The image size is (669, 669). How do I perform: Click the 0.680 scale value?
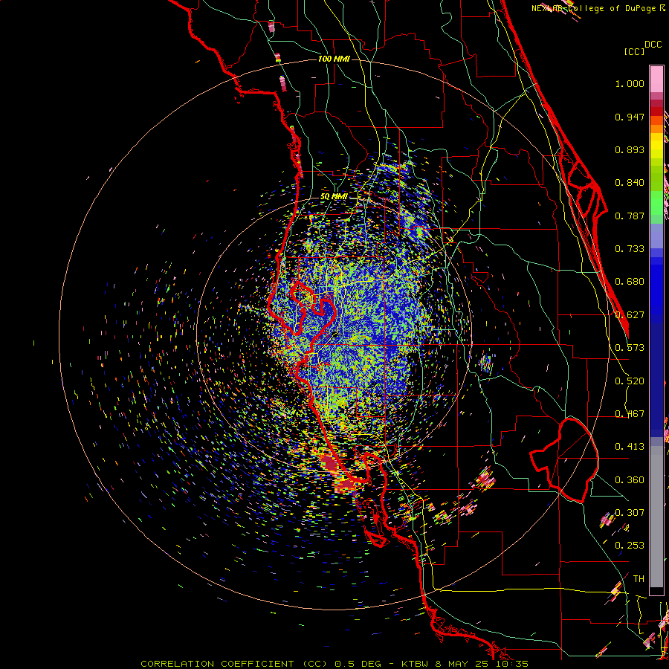coord(630,282)
